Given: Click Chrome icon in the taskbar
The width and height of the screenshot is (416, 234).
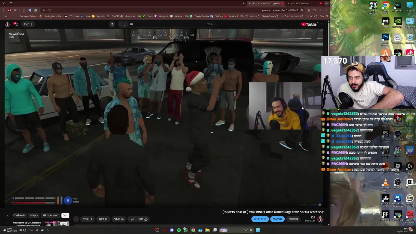Looking at the screenshot, I should tap(193, 230).
